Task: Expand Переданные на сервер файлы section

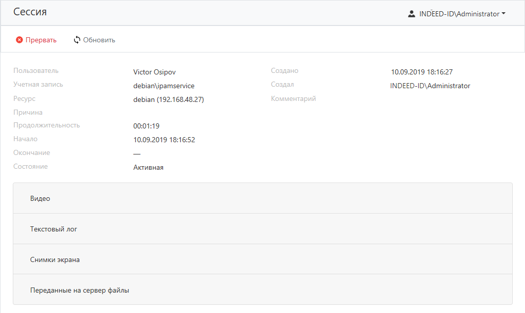Action: [x=80, y=290]
